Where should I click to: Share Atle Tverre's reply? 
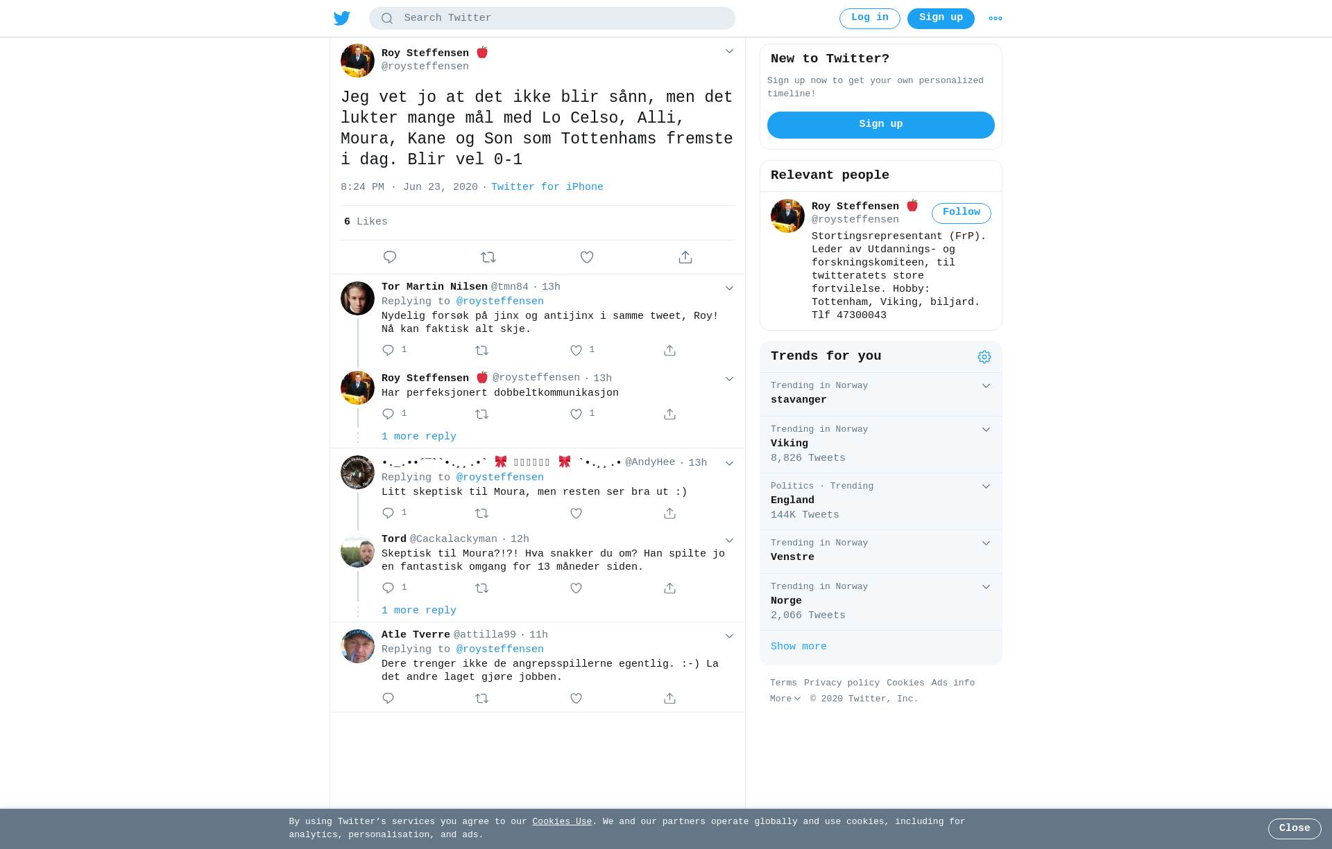[x=669, y=699]
